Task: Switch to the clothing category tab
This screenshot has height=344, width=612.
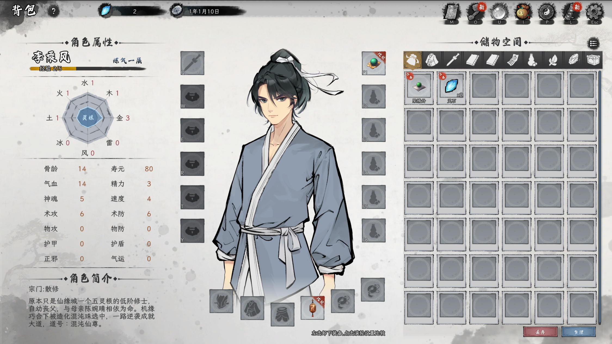Action: click(432, 60)
